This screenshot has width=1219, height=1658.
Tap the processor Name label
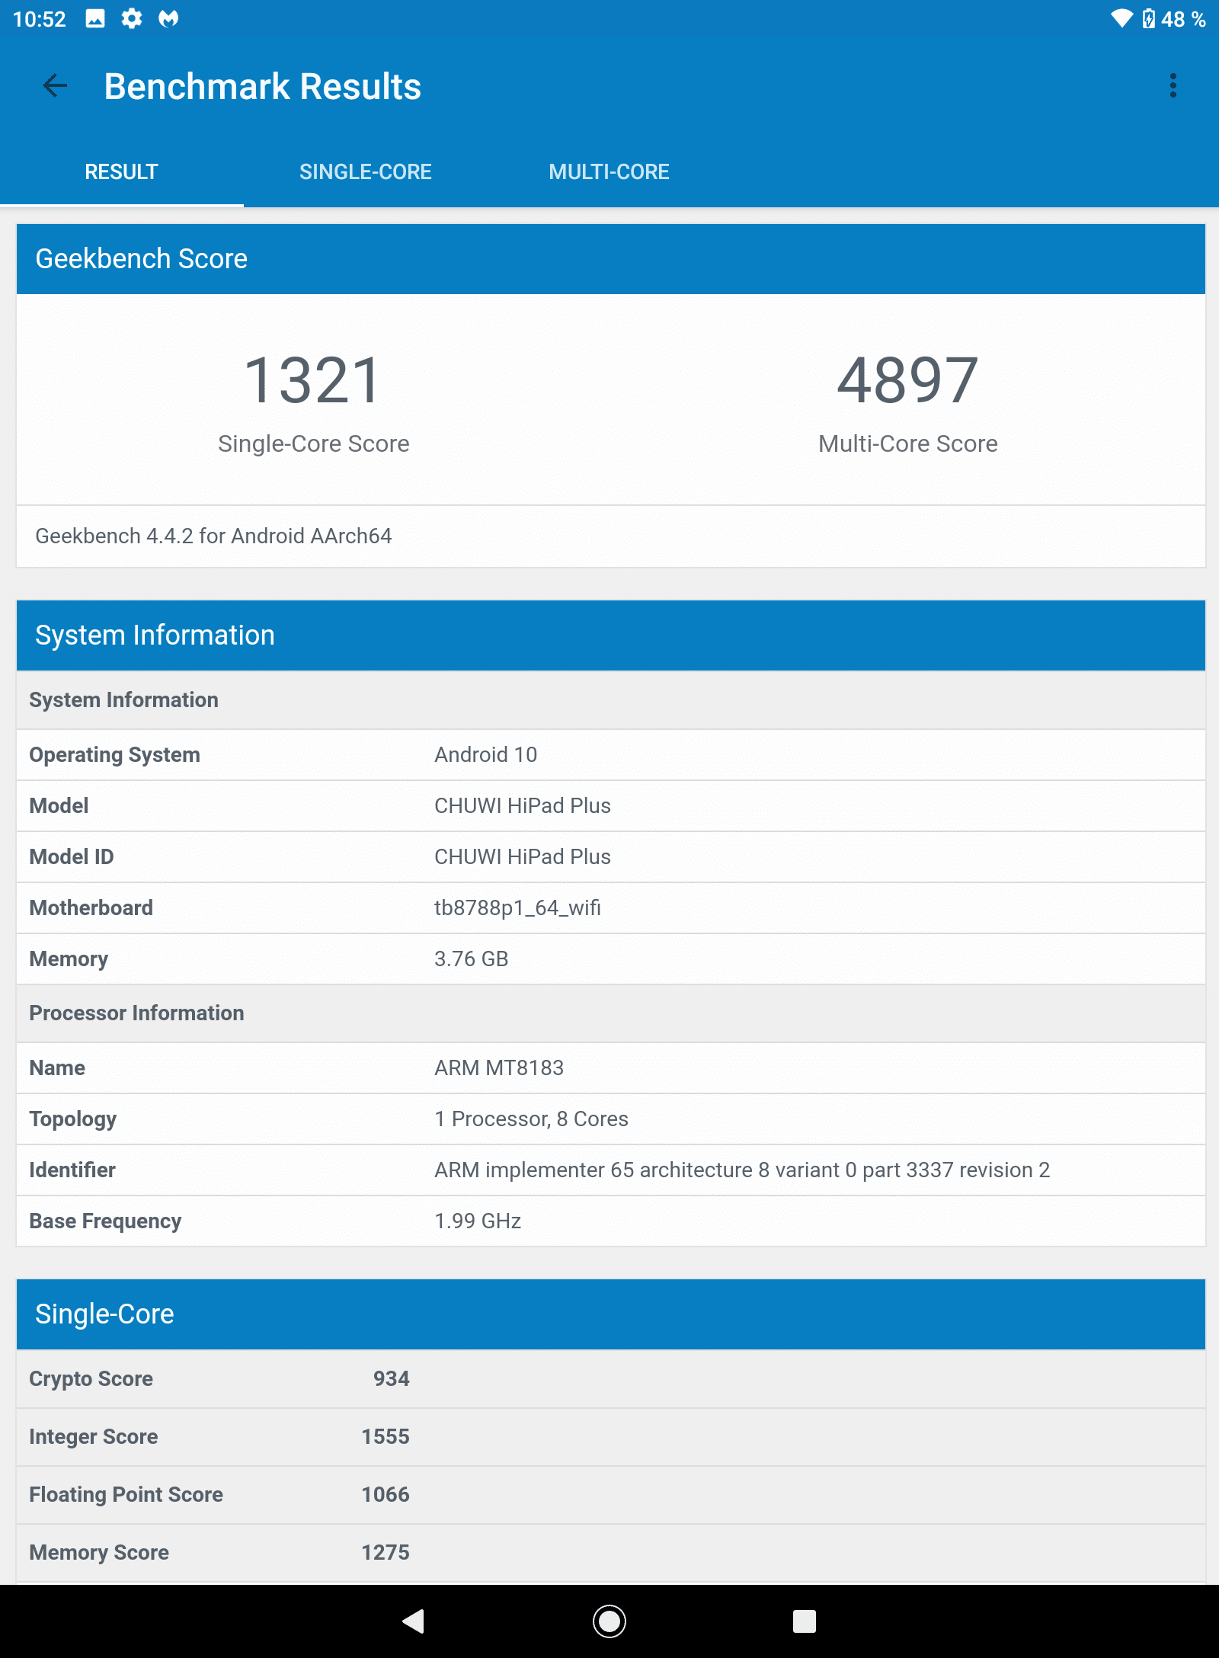pos(57,1068)
